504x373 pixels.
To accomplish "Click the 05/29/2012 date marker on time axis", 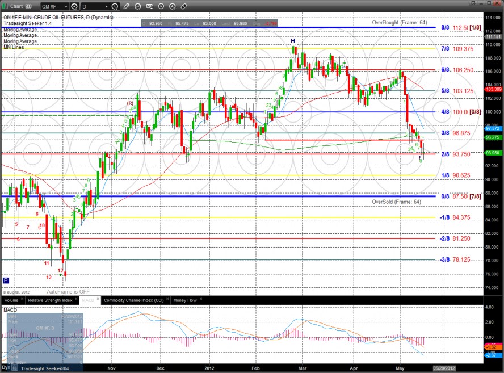I will 444,369.
